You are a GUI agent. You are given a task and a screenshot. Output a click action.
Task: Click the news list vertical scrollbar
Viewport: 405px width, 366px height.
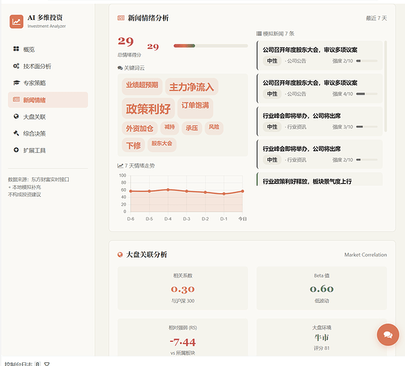pos(386,86)
